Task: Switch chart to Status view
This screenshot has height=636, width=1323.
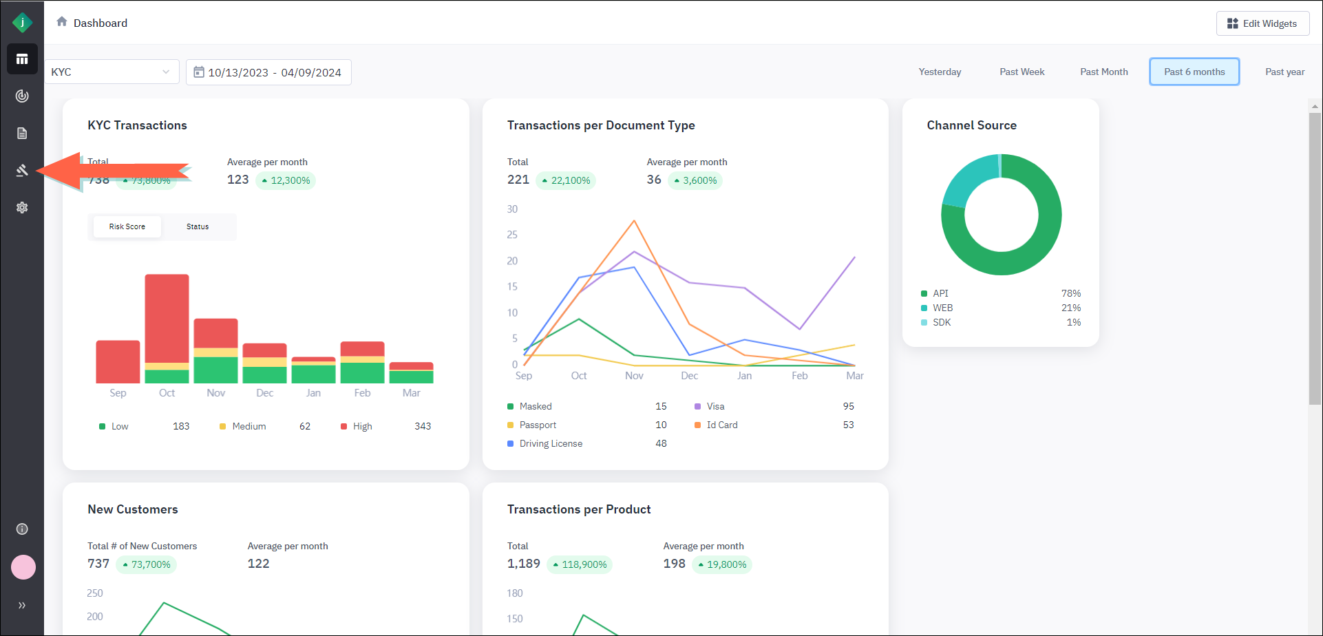Action: [198, 226]
